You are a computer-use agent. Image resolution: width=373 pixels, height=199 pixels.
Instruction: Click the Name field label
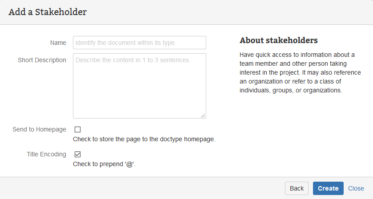58,43
